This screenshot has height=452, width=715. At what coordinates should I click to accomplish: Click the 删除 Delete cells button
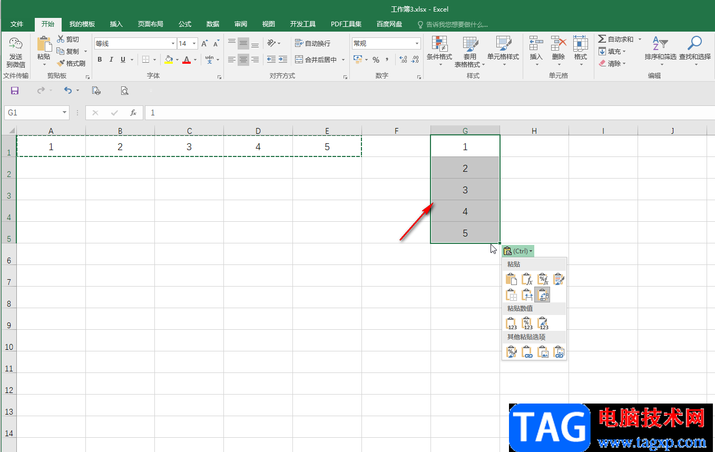pos(558,52)
